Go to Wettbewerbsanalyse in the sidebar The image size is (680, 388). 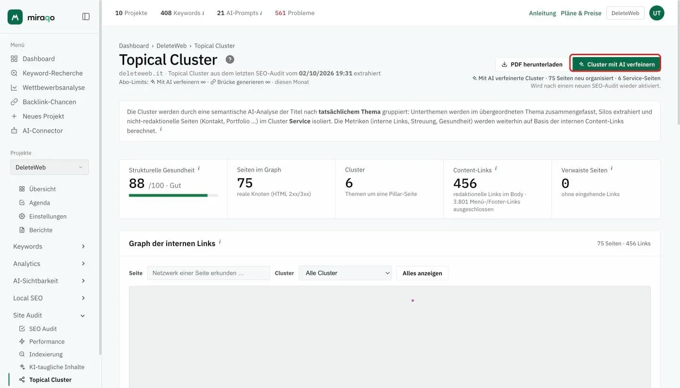click(47, 88)
